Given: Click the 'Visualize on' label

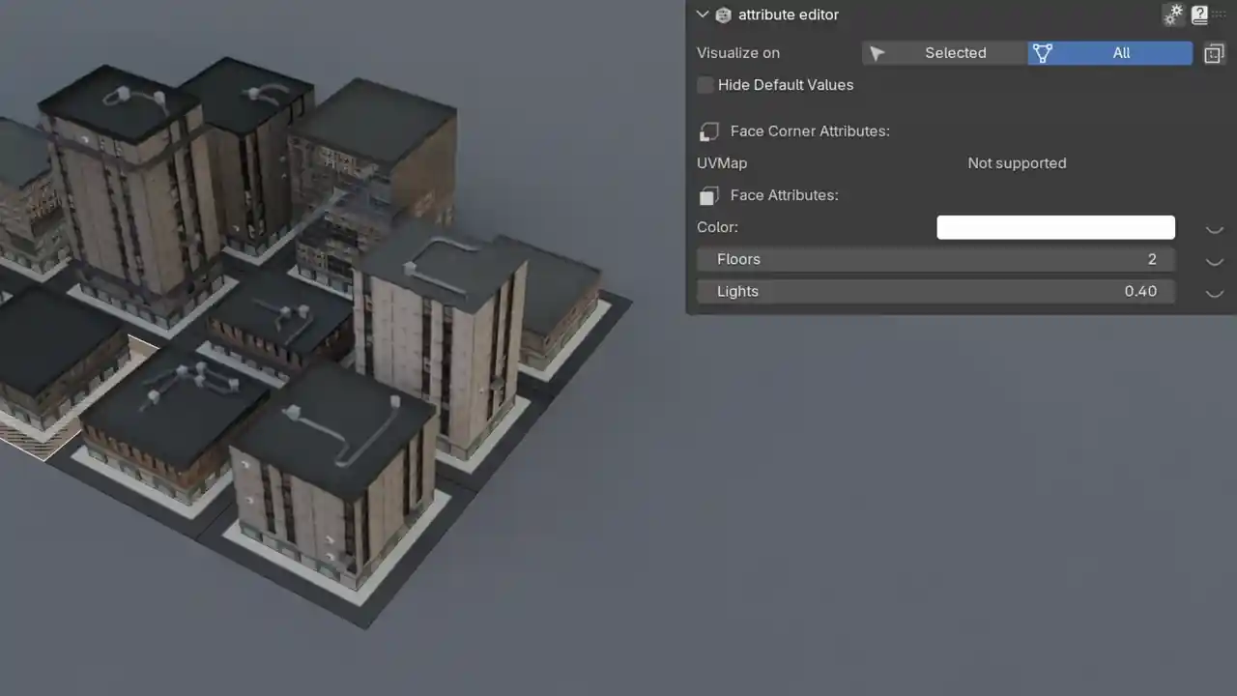Looking at the screenshot, I should pyautogui.click(x=738, y=53).
